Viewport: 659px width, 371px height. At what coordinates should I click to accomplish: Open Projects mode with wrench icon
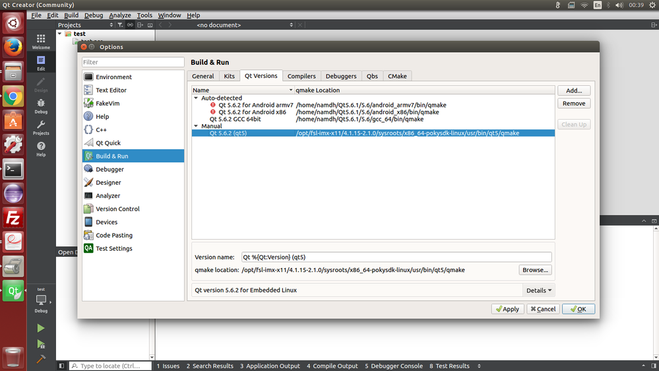41,127
